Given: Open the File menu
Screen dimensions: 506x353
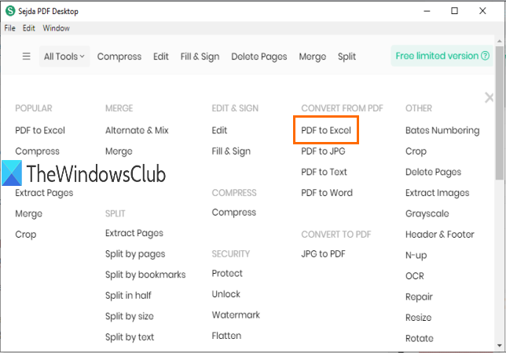Looking at the screenshot, I should point(9,28).
